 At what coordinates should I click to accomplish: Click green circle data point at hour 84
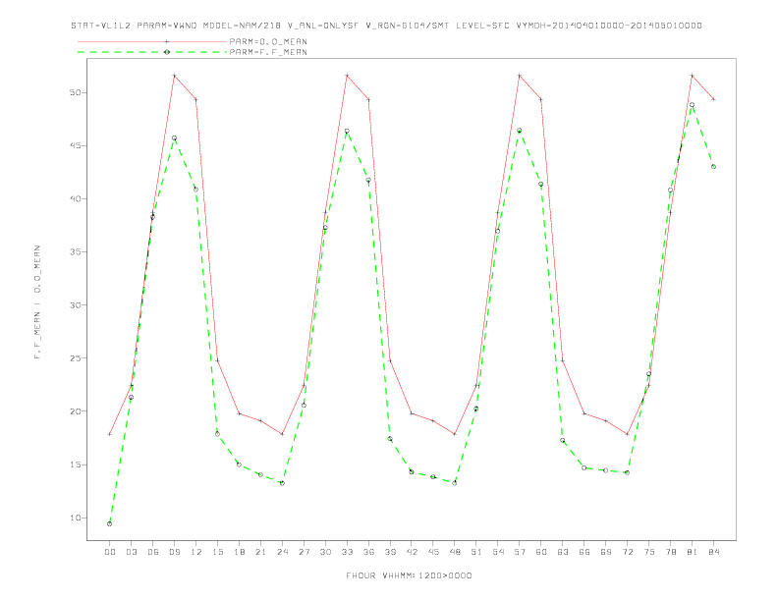point(713,167)
